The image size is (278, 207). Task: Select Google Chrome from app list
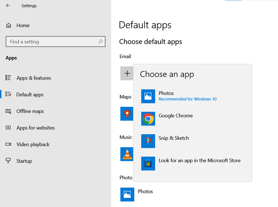[x=176, y=116]
